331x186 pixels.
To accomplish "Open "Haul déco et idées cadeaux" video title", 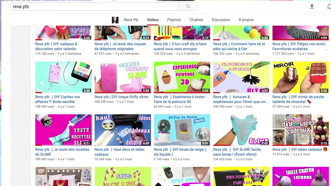I will (119, 152).
